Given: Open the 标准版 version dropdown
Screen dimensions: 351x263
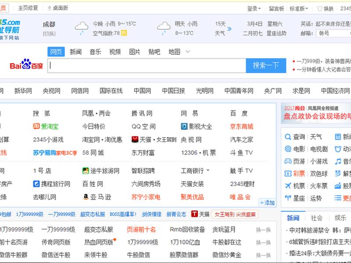Looking at the screenshot, I should pyautogui.click(x=299, y=9).
